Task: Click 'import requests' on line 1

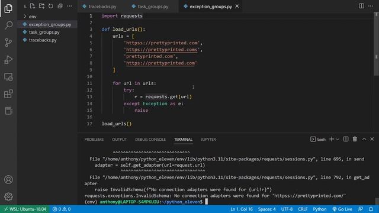Action: [x=122, y=16]
